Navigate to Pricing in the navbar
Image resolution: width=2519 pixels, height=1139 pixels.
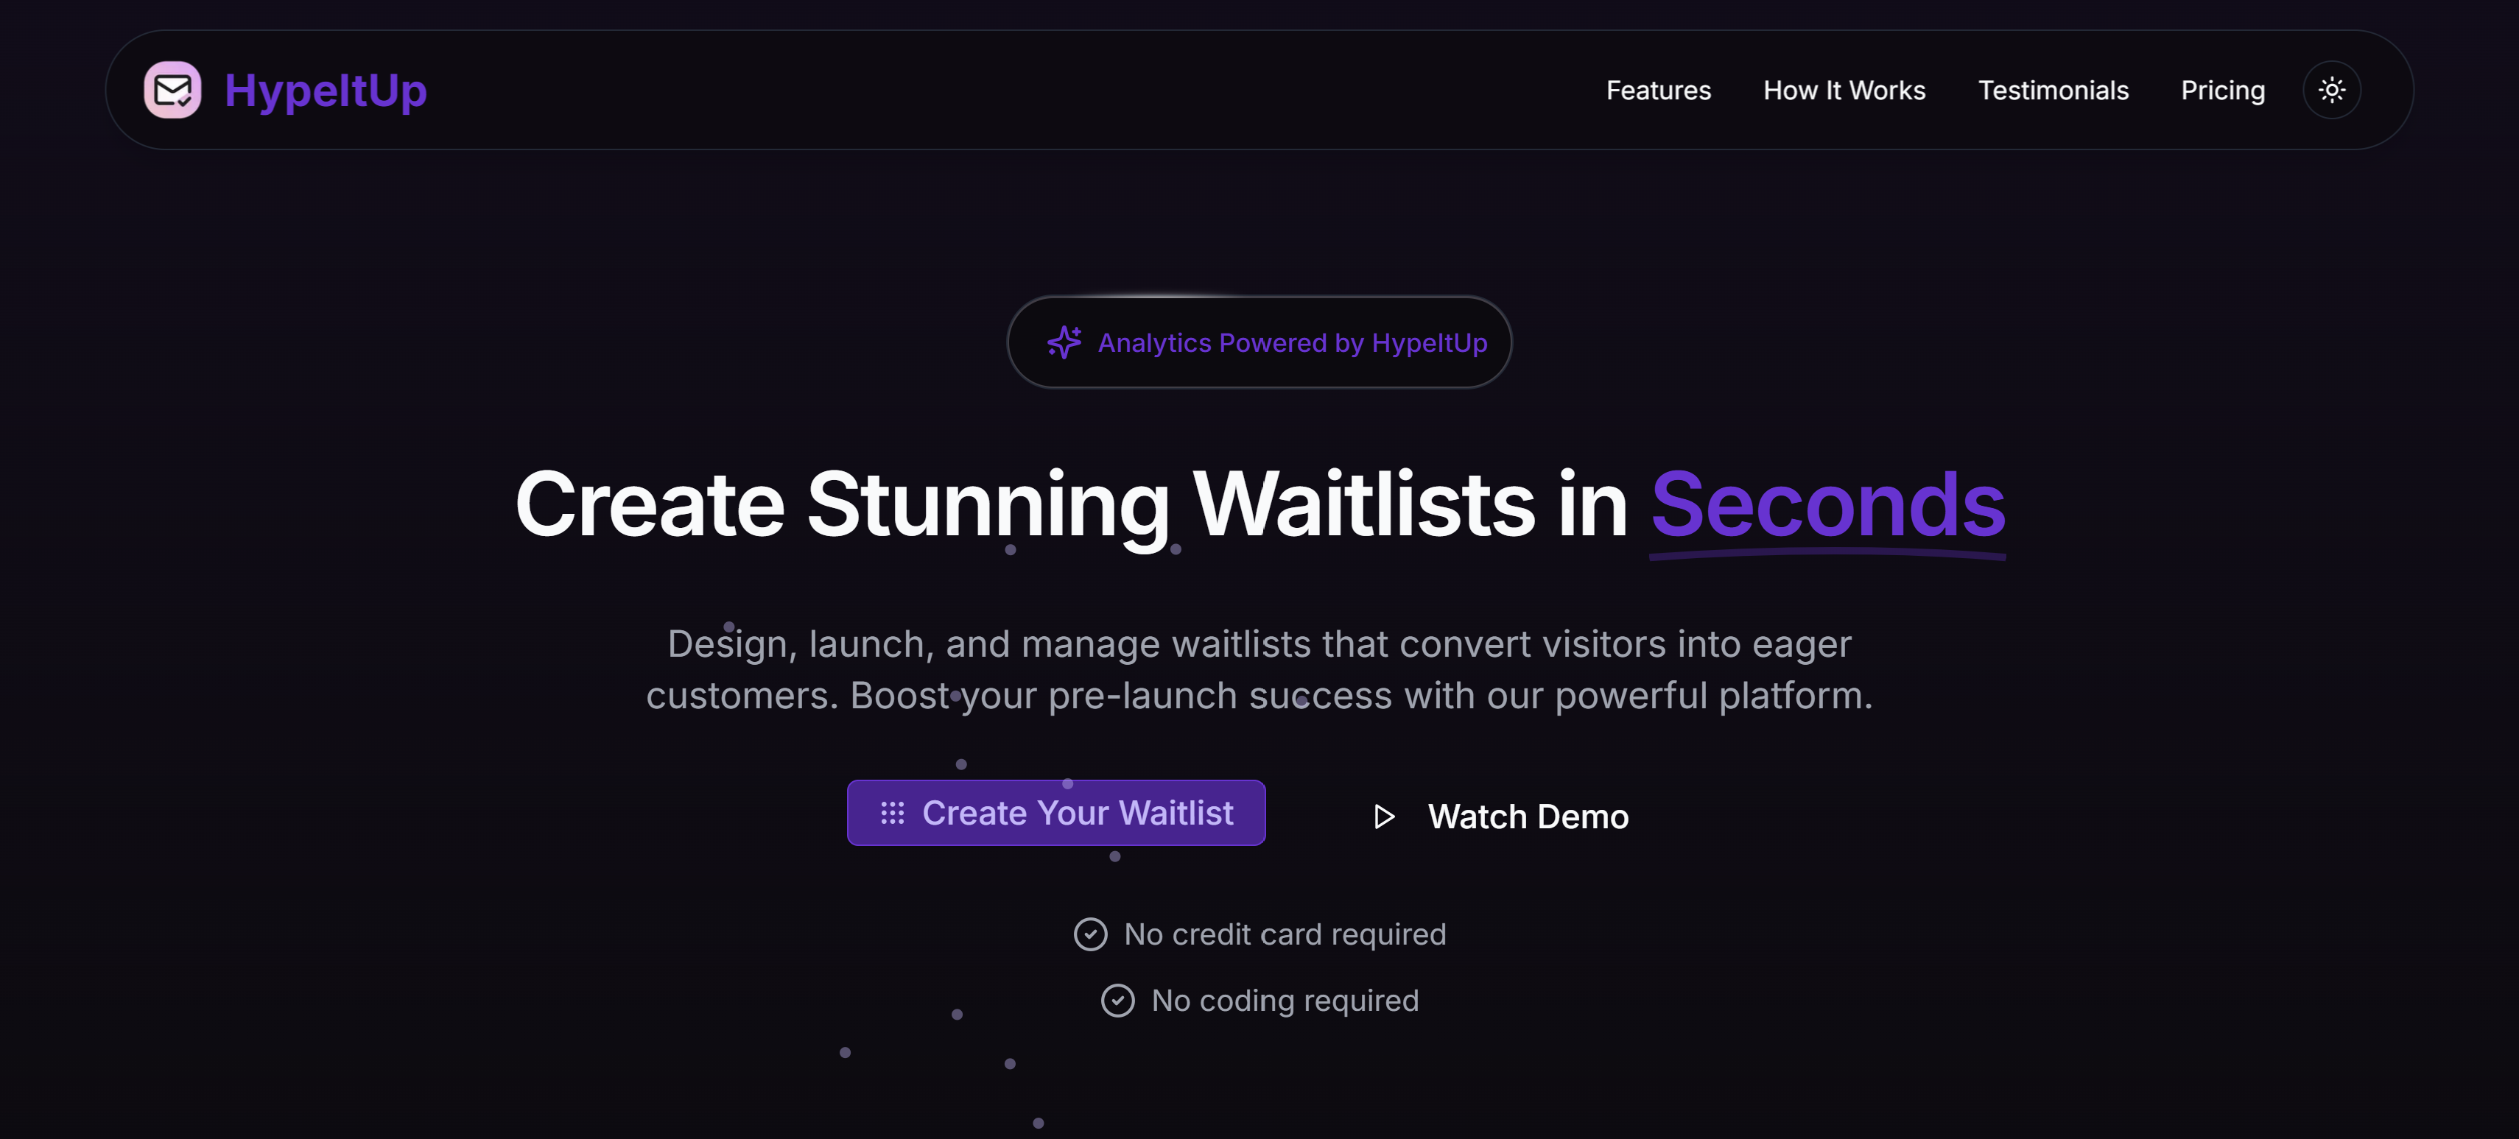click(2223, 91)
